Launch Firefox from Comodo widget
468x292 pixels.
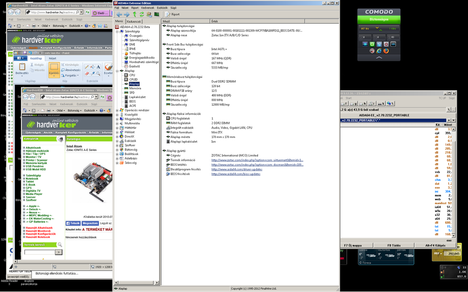386,51
